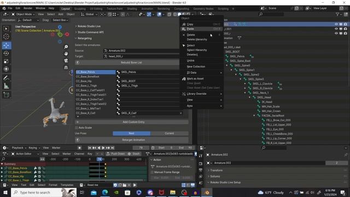Open the Select Box drag dropdown
This screenshot has height=197, width=350.
pos(60,20)
